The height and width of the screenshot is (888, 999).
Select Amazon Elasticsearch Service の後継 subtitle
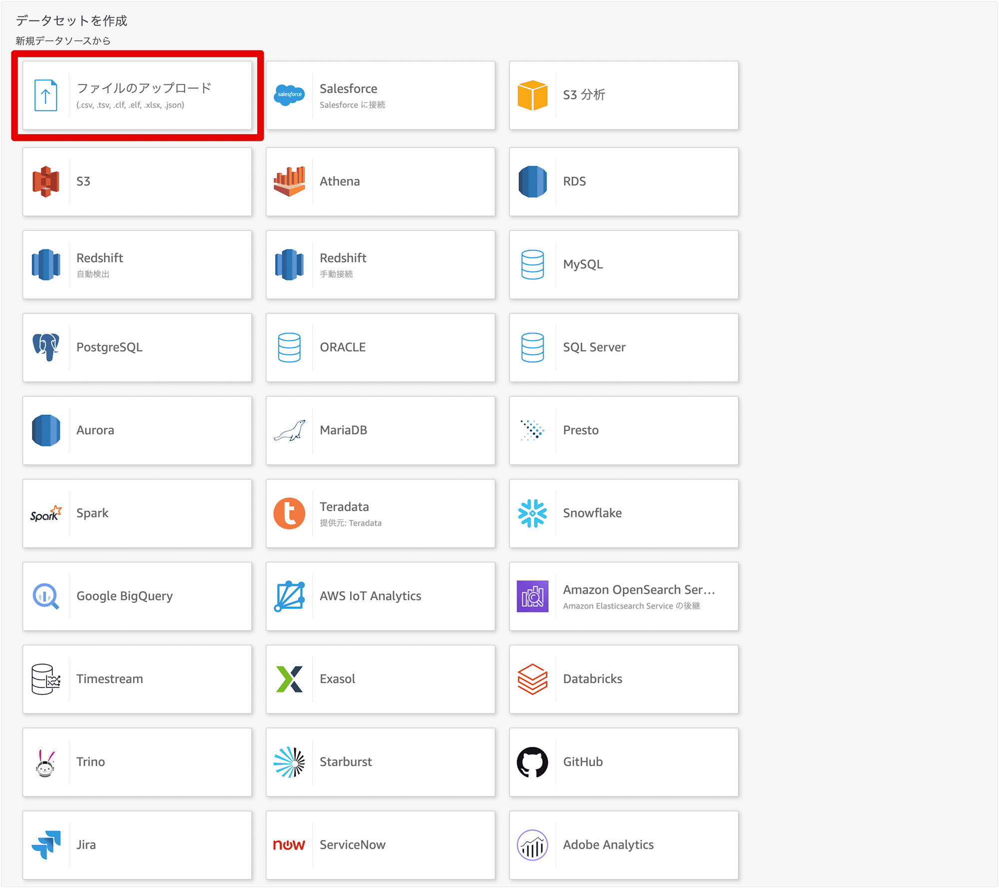pos(631,606)
